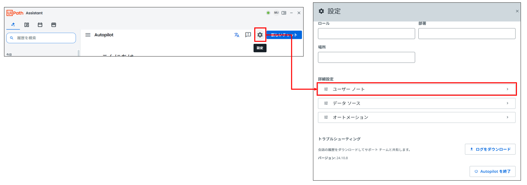Click chevron on オートメーション row
This screenshot has height=185, width=527.
pos(508,117)
